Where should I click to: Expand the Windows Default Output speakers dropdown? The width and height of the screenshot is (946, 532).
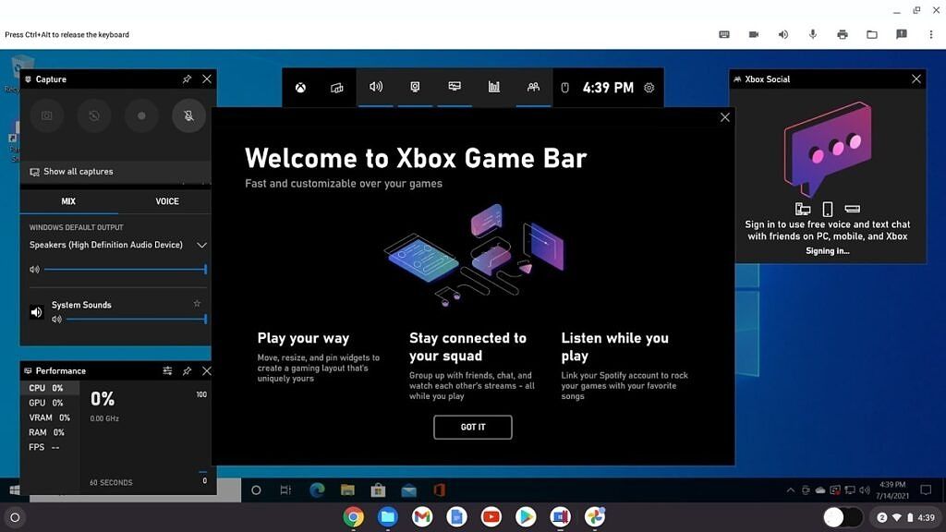coord(201,245)
